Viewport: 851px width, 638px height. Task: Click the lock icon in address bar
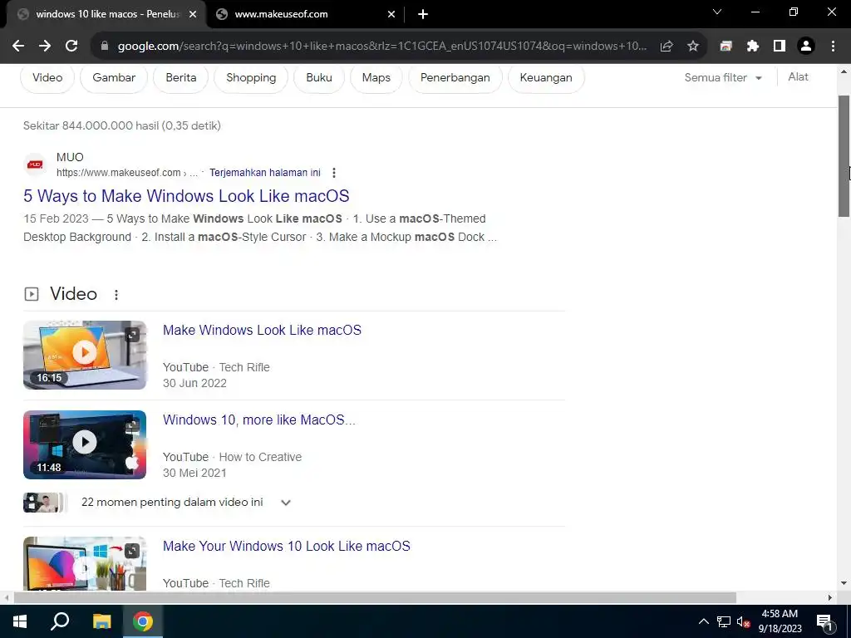[105, 47]
